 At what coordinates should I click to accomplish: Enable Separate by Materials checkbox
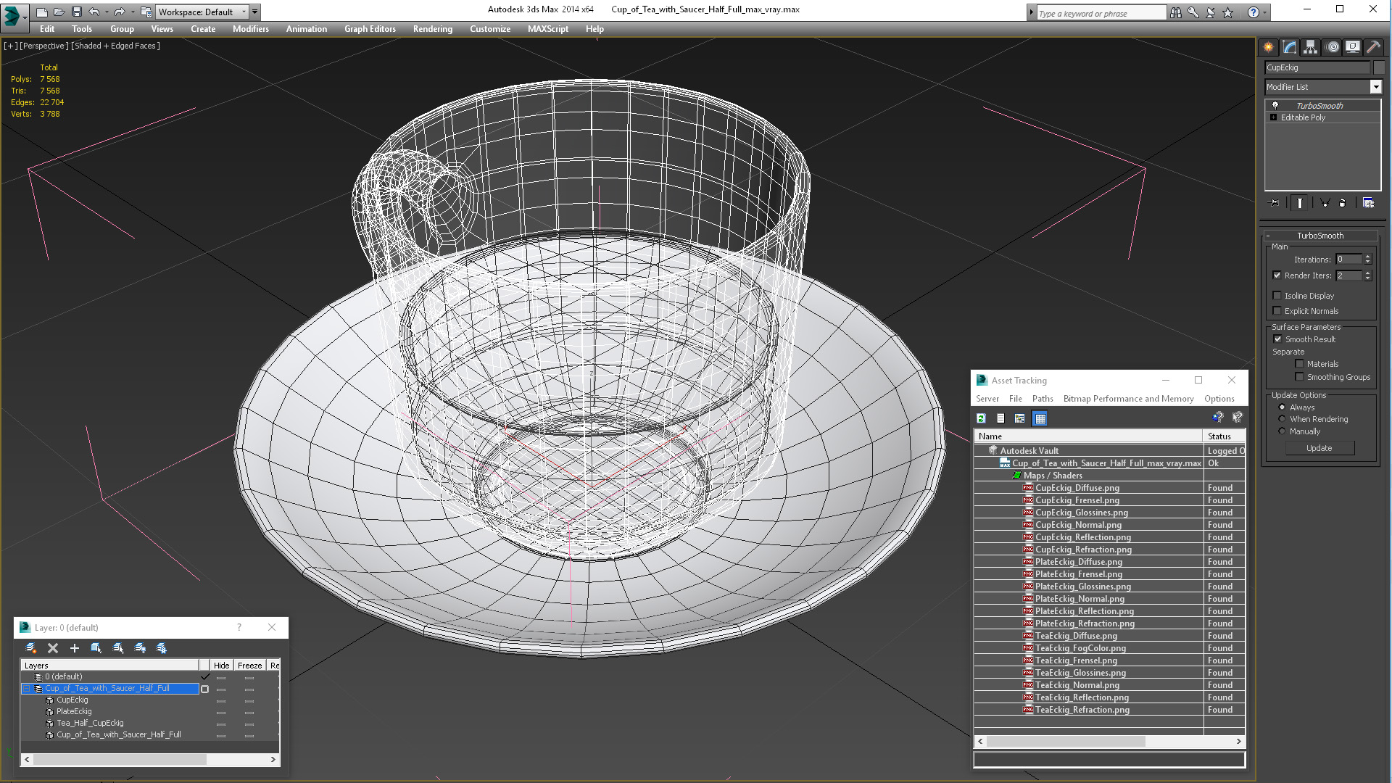pos(1300,364)
